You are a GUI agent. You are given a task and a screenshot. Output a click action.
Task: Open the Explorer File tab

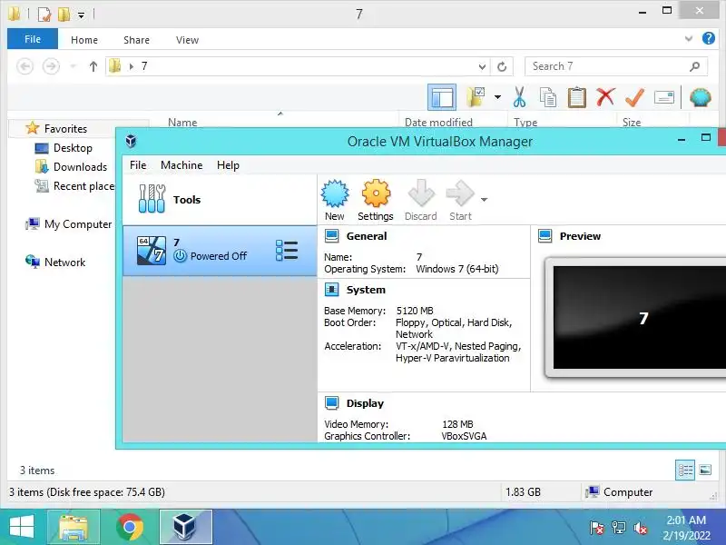pyautogui.click(x=33, y=39)
